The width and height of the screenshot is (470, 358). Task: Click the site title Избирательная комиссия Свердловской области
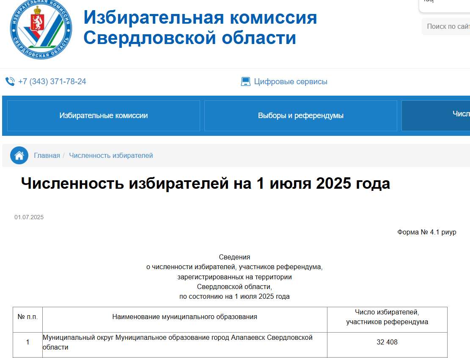tap(200, 28)
